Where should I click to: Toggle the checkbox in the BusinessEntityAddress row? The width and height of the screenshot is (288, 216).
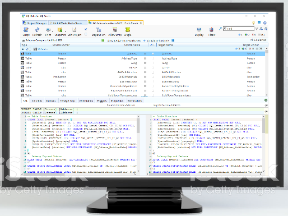(153, 86)
